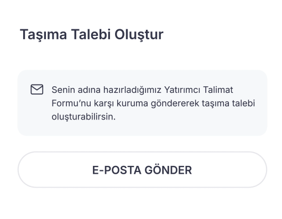Viewport: 282px width, 219px height.
Task: Click the word Taşıma in the title
Action: (x=43, y=34)
